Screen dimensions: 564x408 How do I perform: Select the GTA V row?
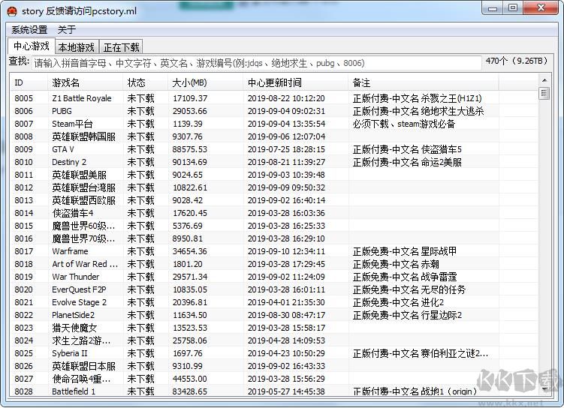click(x=273, y=149)
